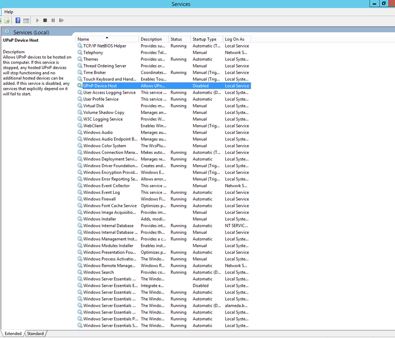
Task: Open the Help menu
Action: pyautogui.click(x=8, y=12)
